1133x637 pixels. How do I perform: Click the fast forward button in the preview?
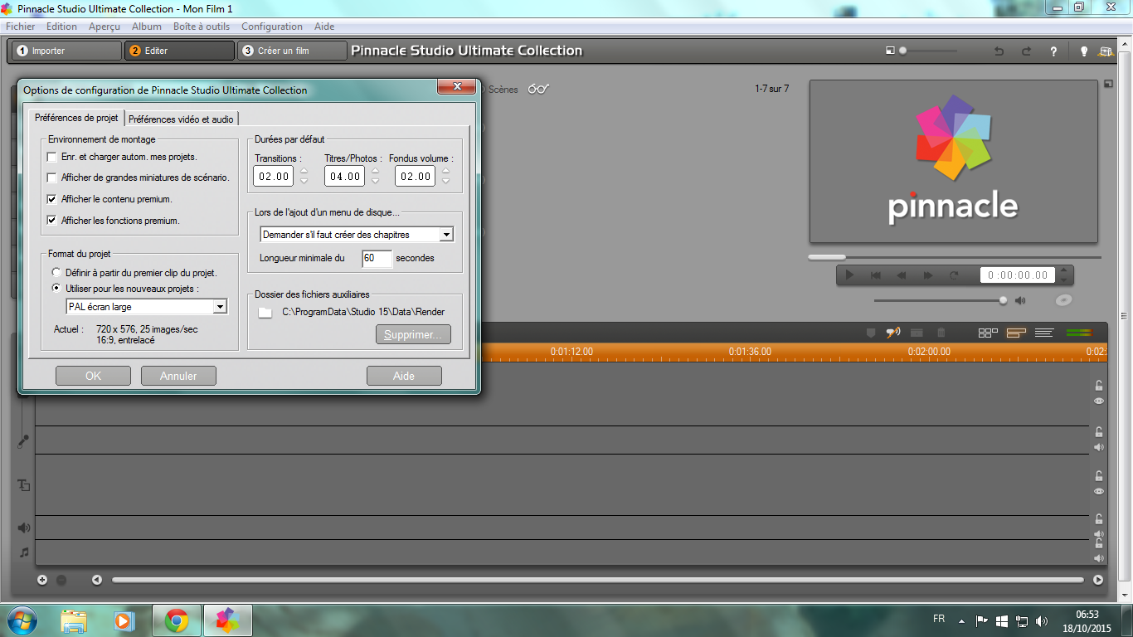click(x=927, y=275)
